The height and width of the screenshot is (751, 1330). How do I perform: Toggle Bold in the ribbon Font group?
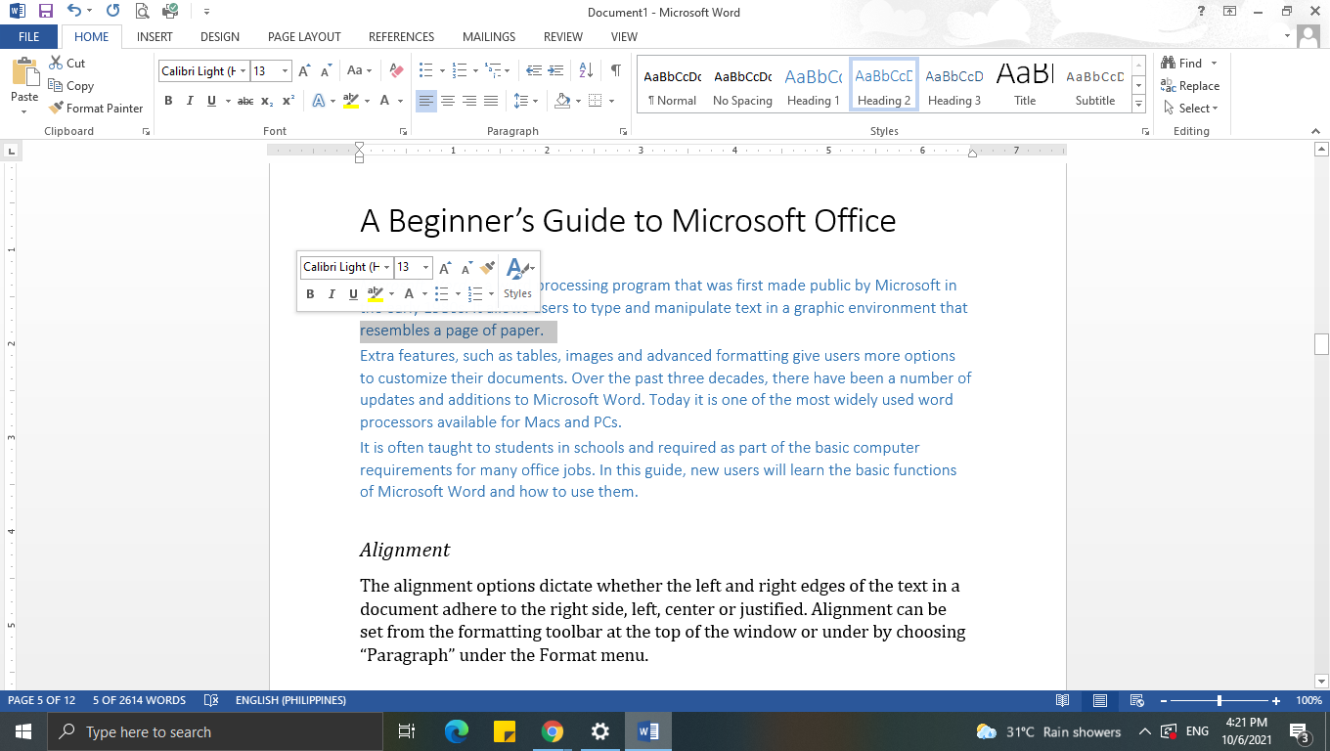click(x=168, y=101)
